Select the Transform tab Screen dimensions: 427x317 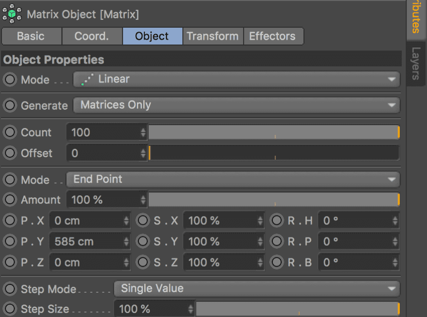click(213, 36)
